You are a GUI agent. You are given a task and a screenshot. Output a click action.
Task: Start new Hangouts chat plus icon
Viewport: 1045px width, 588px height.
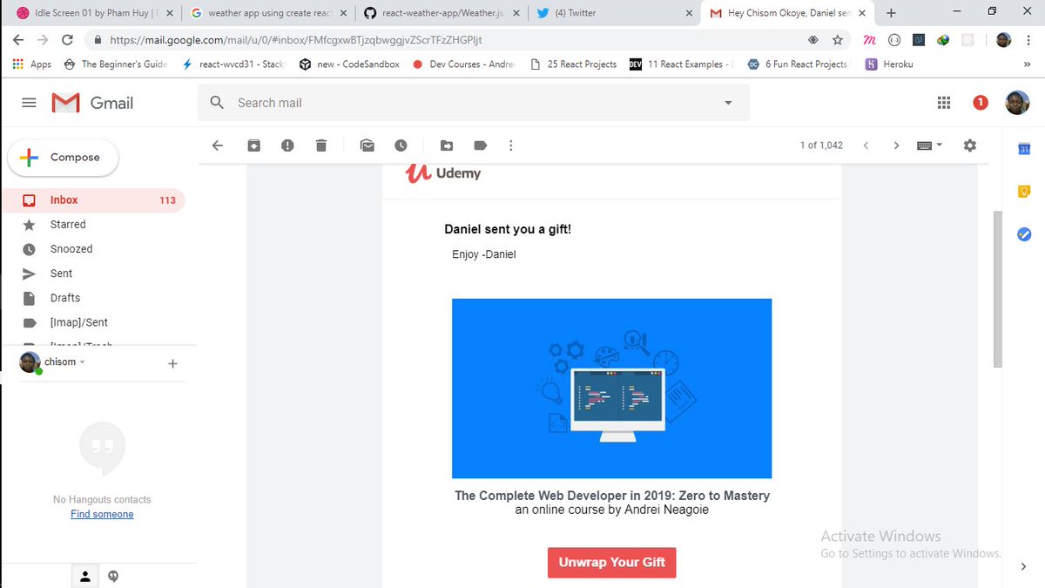(172, 363)
